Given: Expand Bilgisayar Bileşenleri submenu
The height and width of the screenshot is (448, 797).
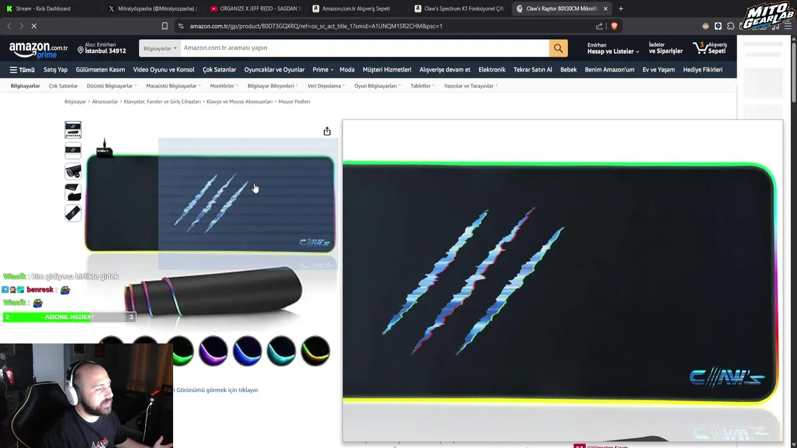Looking at the screenshot, I should [272, 86].
